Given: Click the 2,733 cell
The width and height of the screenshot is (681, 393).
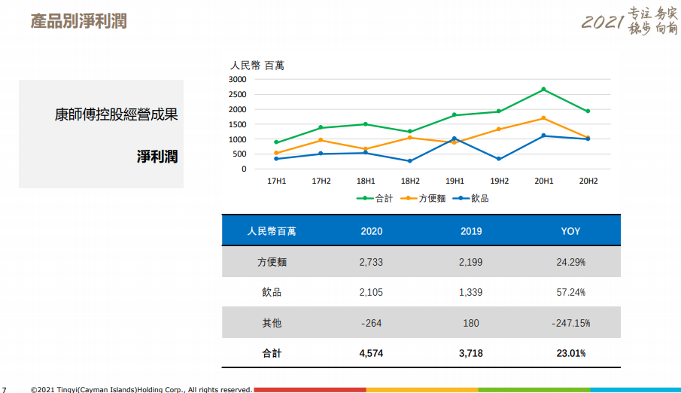Looking at the screenshot, I should pyautogui.click(x=371, y=262).
